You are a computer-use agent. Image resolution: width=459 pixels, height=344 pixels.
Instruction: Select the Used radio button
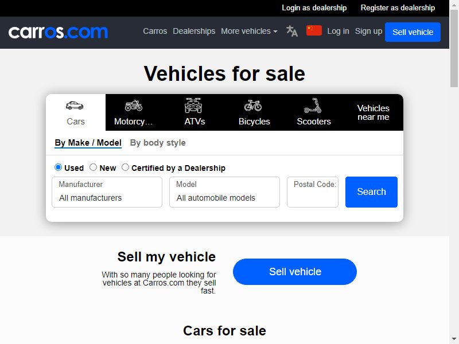(x=58, y=167)
